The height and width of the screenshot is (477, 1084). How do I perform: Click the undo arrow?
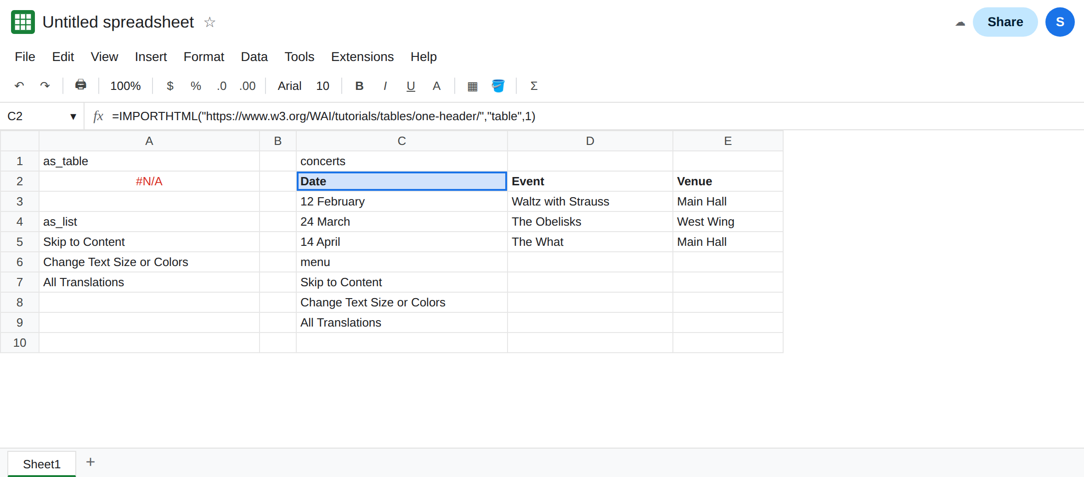coord(19,86)
